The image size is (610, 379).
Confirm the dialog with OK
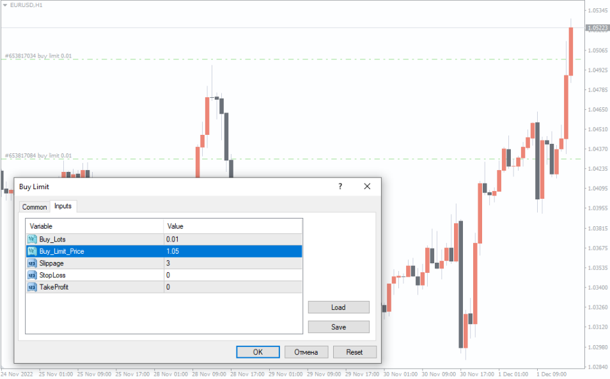coord(258,352)
